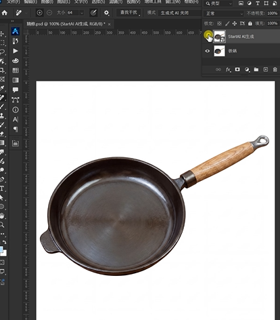Add layer style with the fx icon
This screenshot has width=280, height=320.
pyautogui.click(x=228, y=70)
